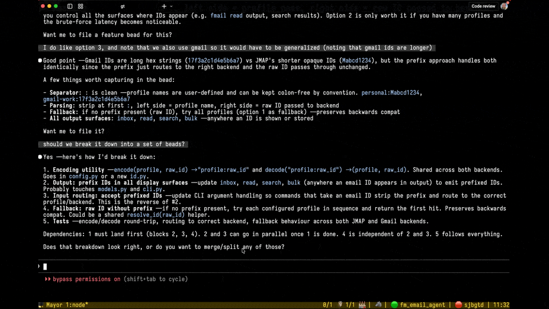Click the prompt chevron before the cursor
549x309 pixels.
tap(39, 266)
